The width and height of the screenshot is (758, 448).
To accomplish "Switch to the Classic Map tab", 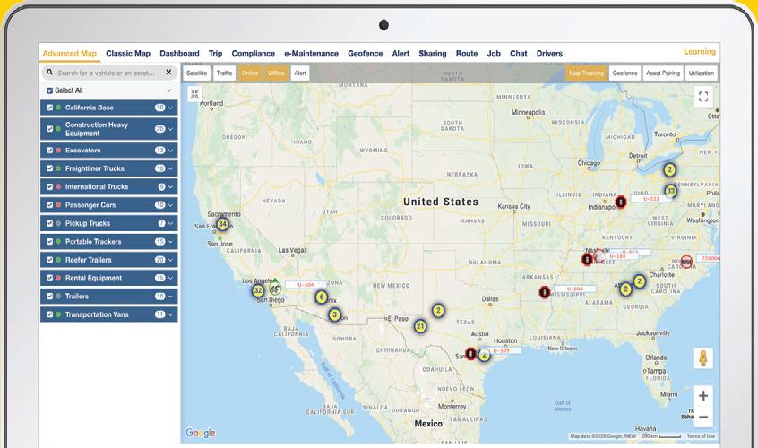I will 128,54.
